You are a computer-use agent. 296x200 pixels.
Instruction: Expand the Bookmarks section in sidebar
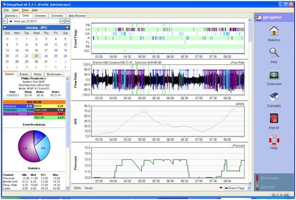(274, 178)
